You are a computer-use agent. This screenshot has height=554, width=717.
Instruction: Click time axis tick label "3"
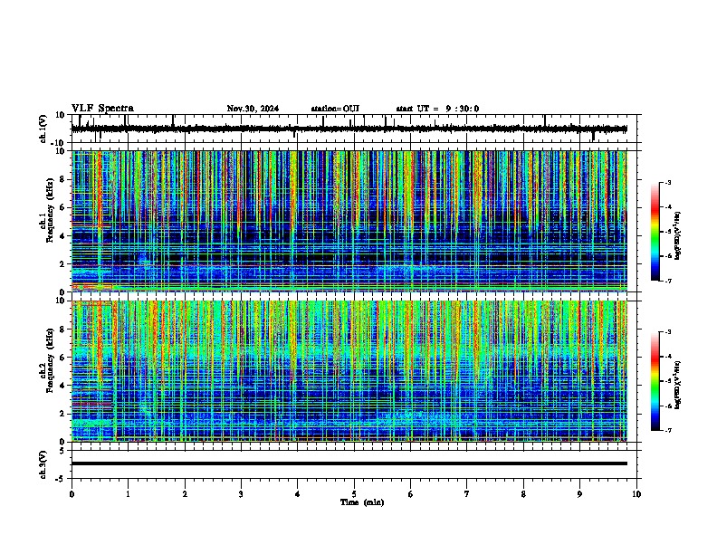coord(241,494)
